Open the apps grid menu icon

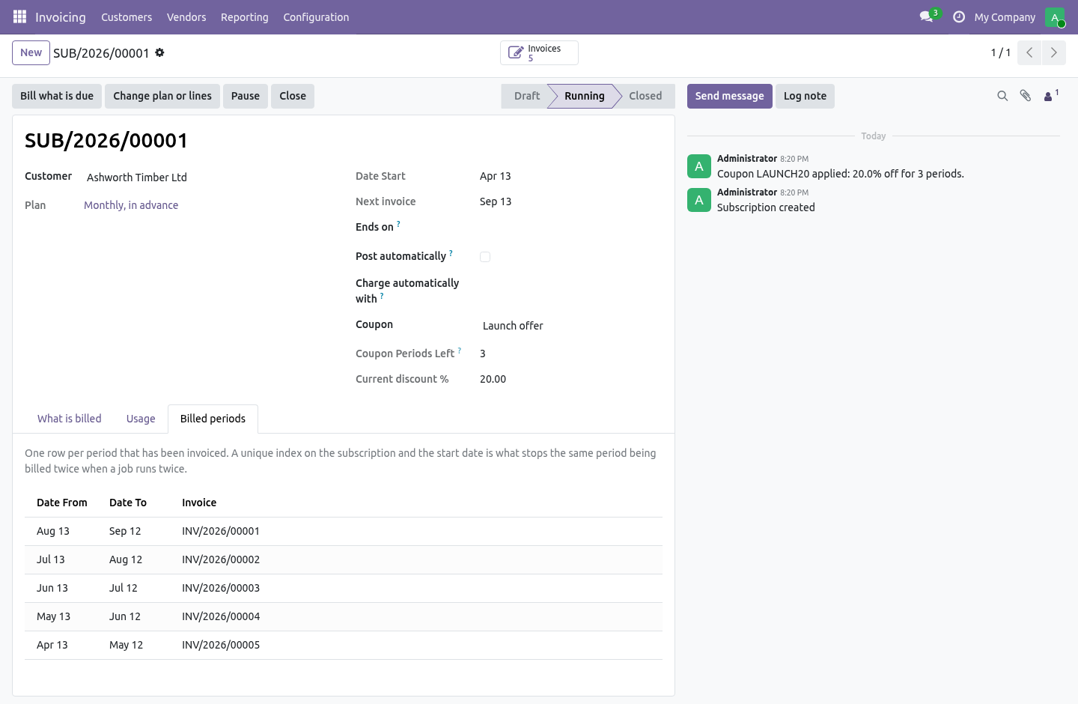(x=19, y=16)
